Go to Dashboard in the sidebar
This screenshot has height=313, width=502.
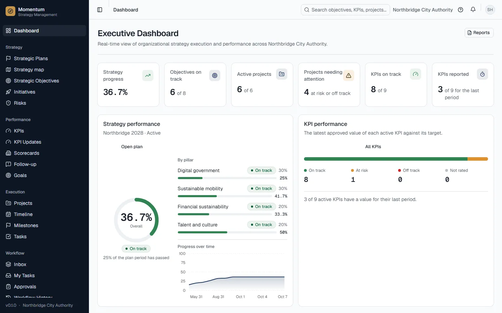click(x=44, y=31)
